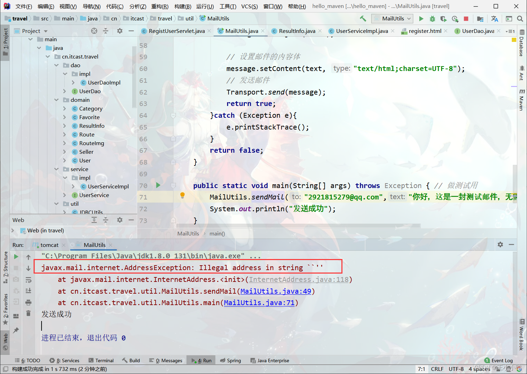Run MailUtils with the green play button
Image resolution: width=527 pixels, height=374 pixels.
tap(421, 19)
